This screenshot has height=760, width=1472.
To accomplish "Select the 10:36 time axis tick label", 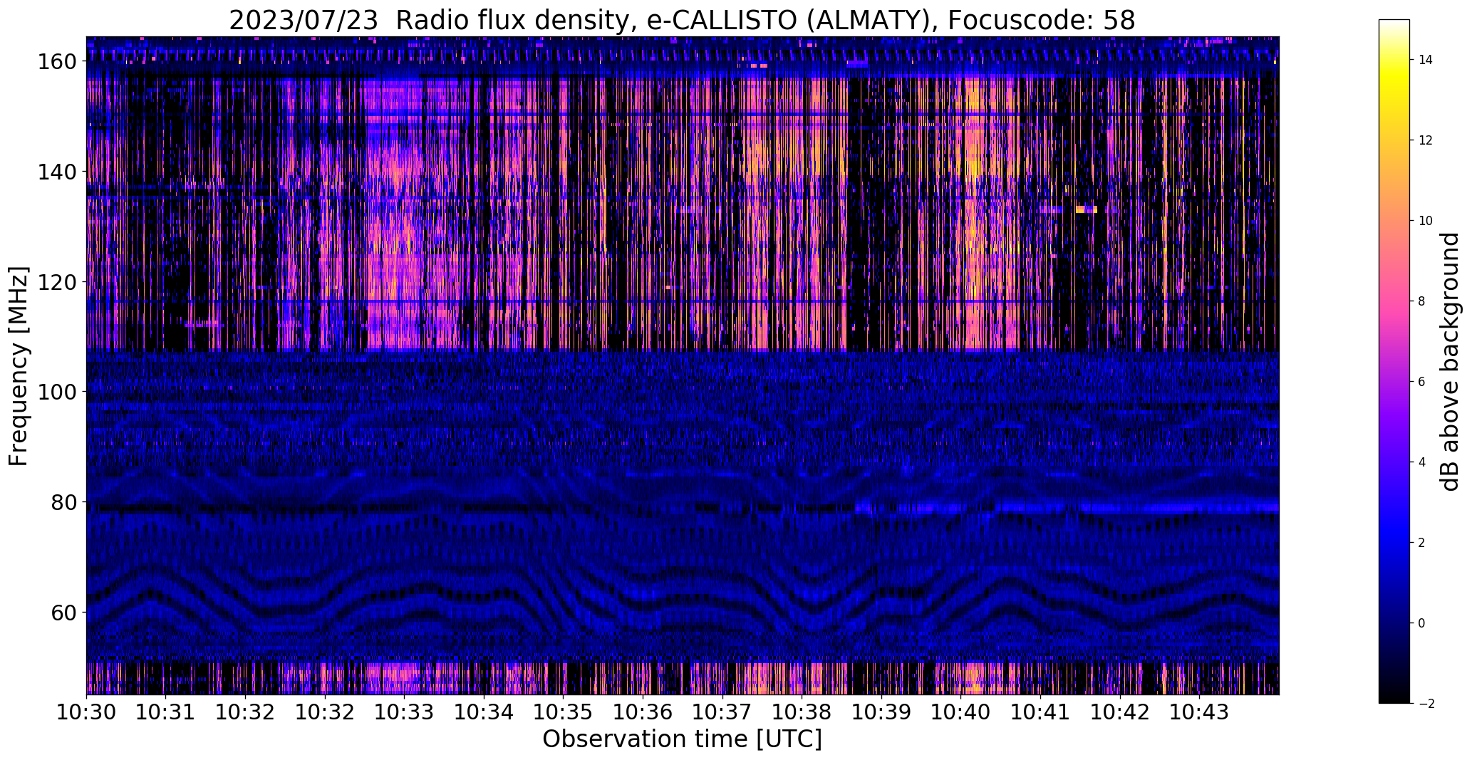I will [x=643, y=712].
